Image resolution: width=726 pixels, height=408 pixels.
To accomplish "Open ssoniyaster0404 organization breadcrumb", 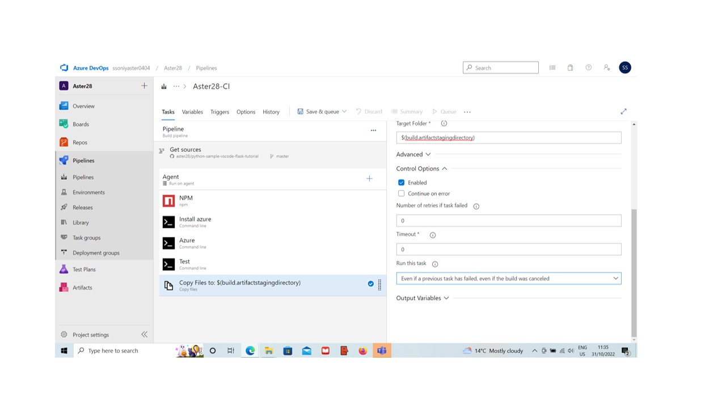I will pos(131,68).
